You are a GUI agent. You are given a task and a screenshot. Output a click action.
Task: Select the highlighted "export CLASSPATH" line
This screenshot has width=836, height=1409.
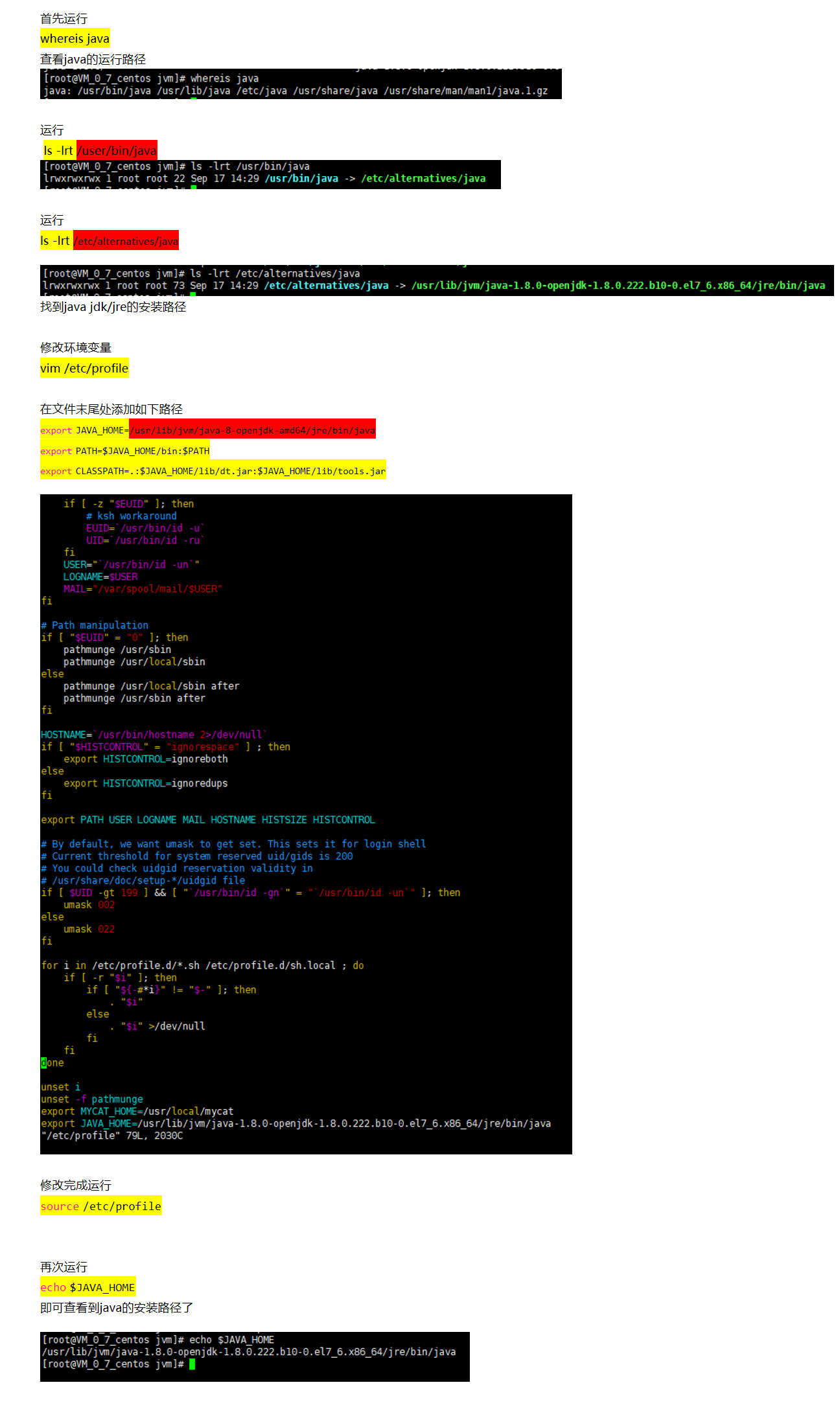click(x=213, y=470)
